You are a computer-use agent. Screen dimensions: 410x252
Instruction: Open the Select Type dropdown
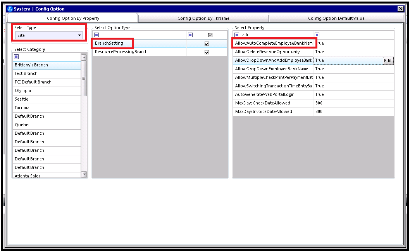coord(80,35)
